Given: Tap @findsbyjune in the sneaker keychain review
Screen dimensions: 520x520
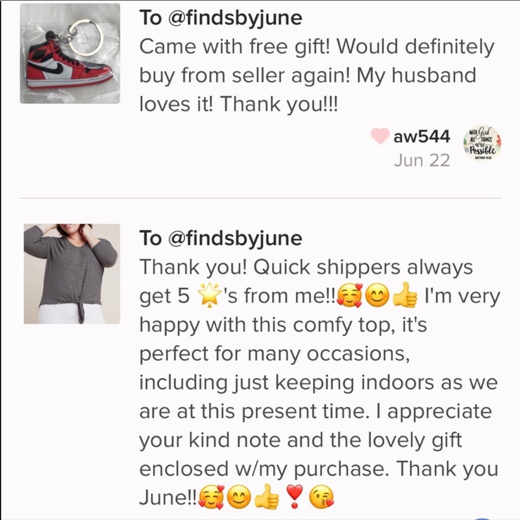Looking at the screenshot, I should pos(235,18).
